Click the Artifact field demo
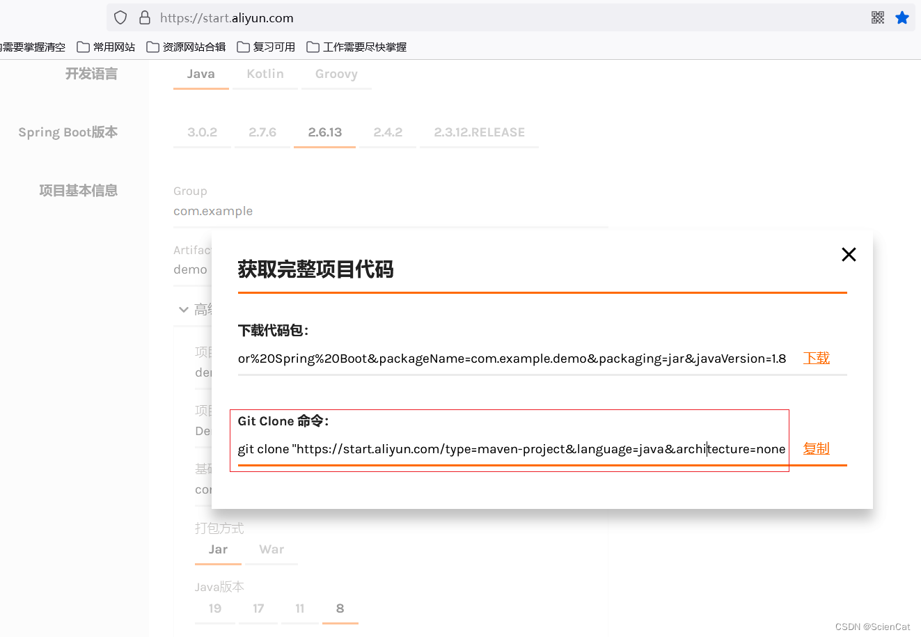Viewport: 921px width, 637px height. pos(191,269)
